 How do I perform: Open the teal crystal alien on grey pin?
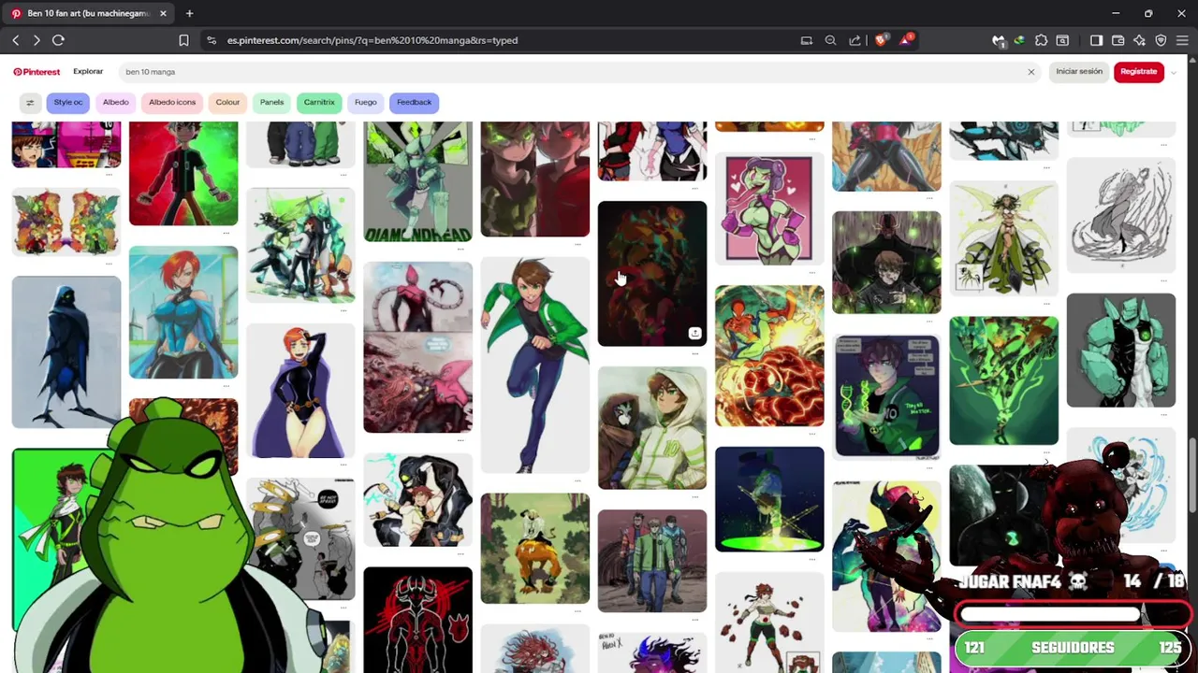[x=1120, y=351]
